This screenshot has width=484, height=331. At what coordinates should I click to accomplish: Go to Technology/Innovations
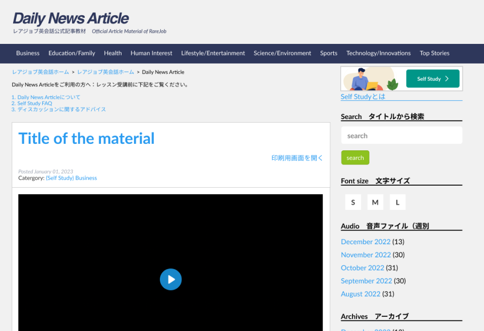point(379,53)
